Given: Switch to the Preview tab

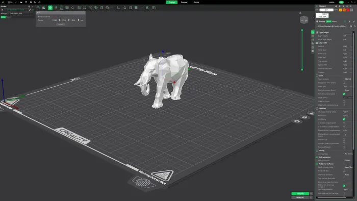Looking at the screenshot, I should pos(184,2).
